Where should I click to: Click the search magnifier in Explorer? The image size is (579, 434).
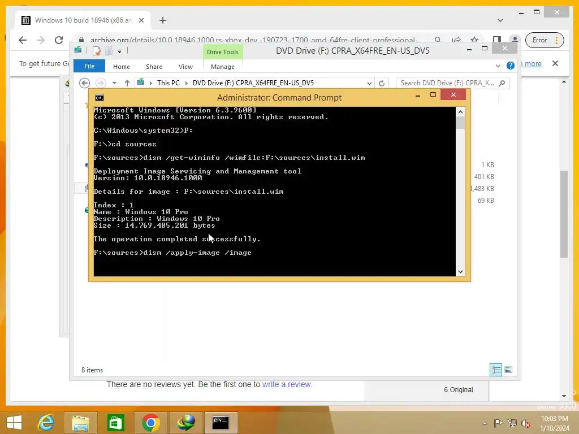[x=502, y=83]
